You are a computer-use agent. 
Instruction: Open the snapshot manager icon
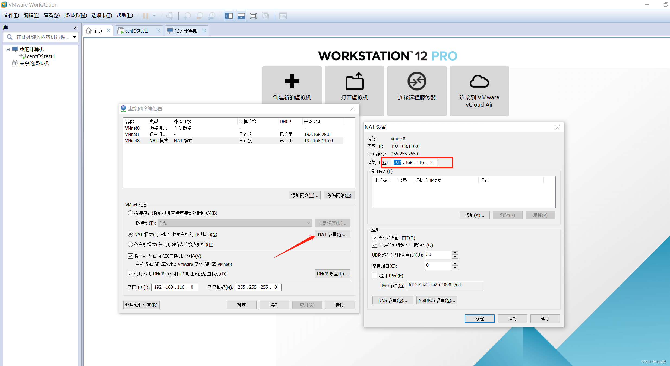click(212, 15)
